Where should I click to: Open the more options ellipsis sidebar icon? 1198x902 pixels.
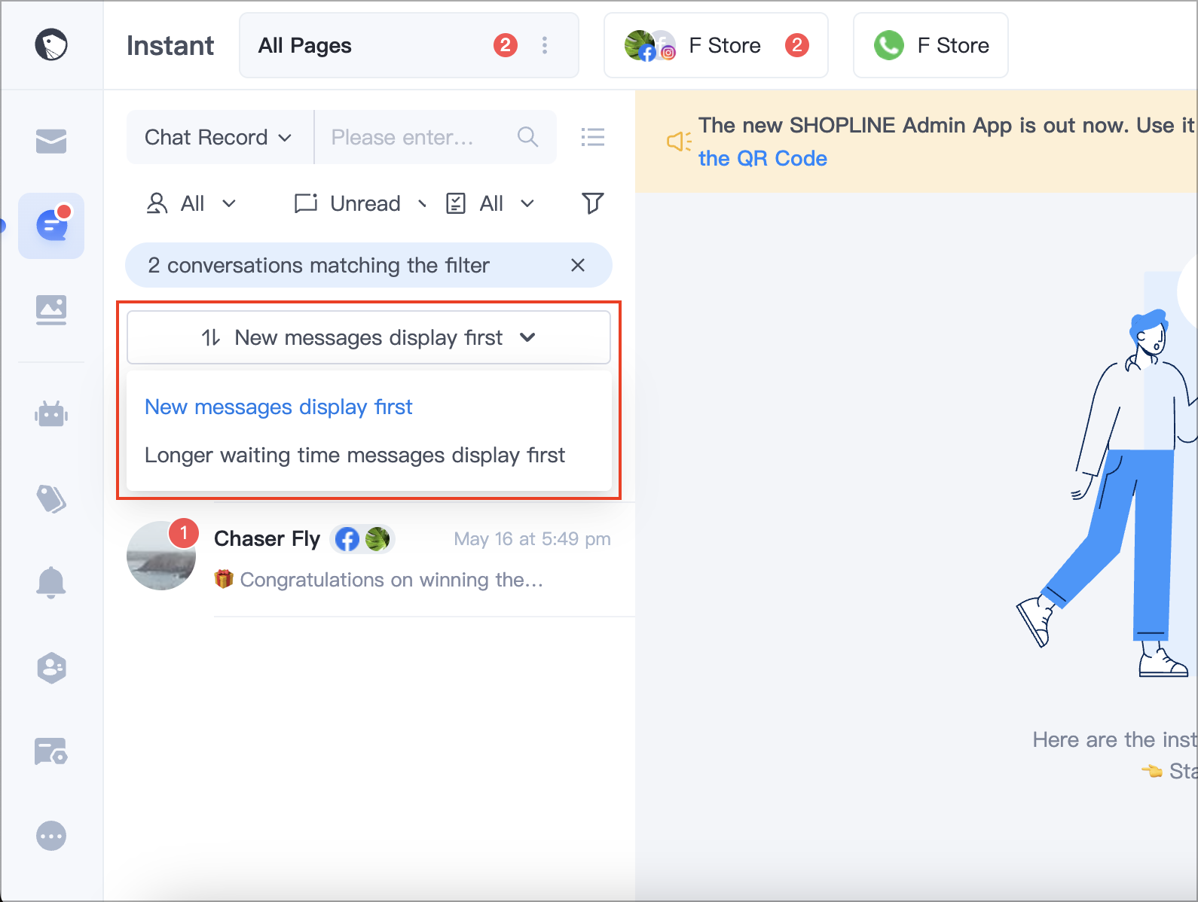51,836
